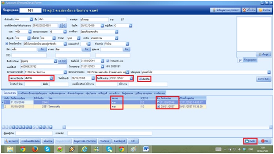The width and height of the screenshot is (274, 154).
Task: Switch to the screening tab
Action: (160, 93)
